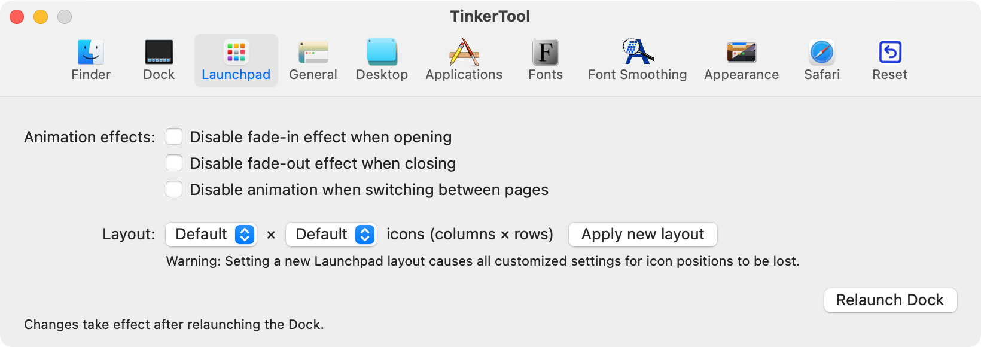Check disable fade-out effect when closing
981x347 pixels.
[174, 163]
